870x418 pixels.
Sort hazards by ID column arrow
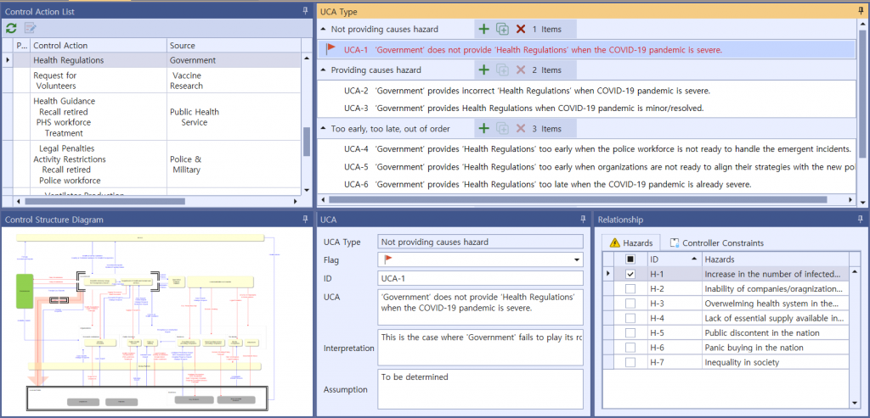[694, 259]
